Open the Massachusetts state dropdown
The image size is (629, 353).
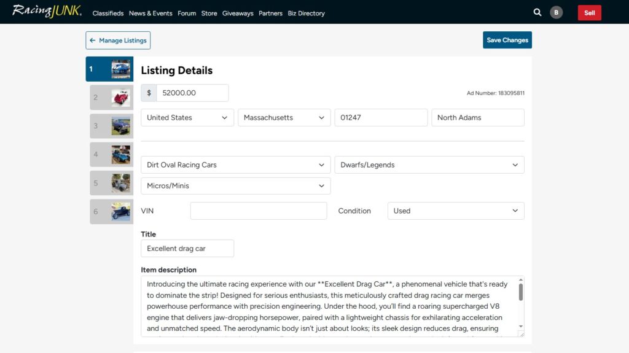(284, 117)
